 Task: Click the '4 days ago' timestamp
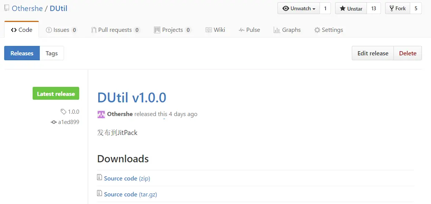point(183,114)
